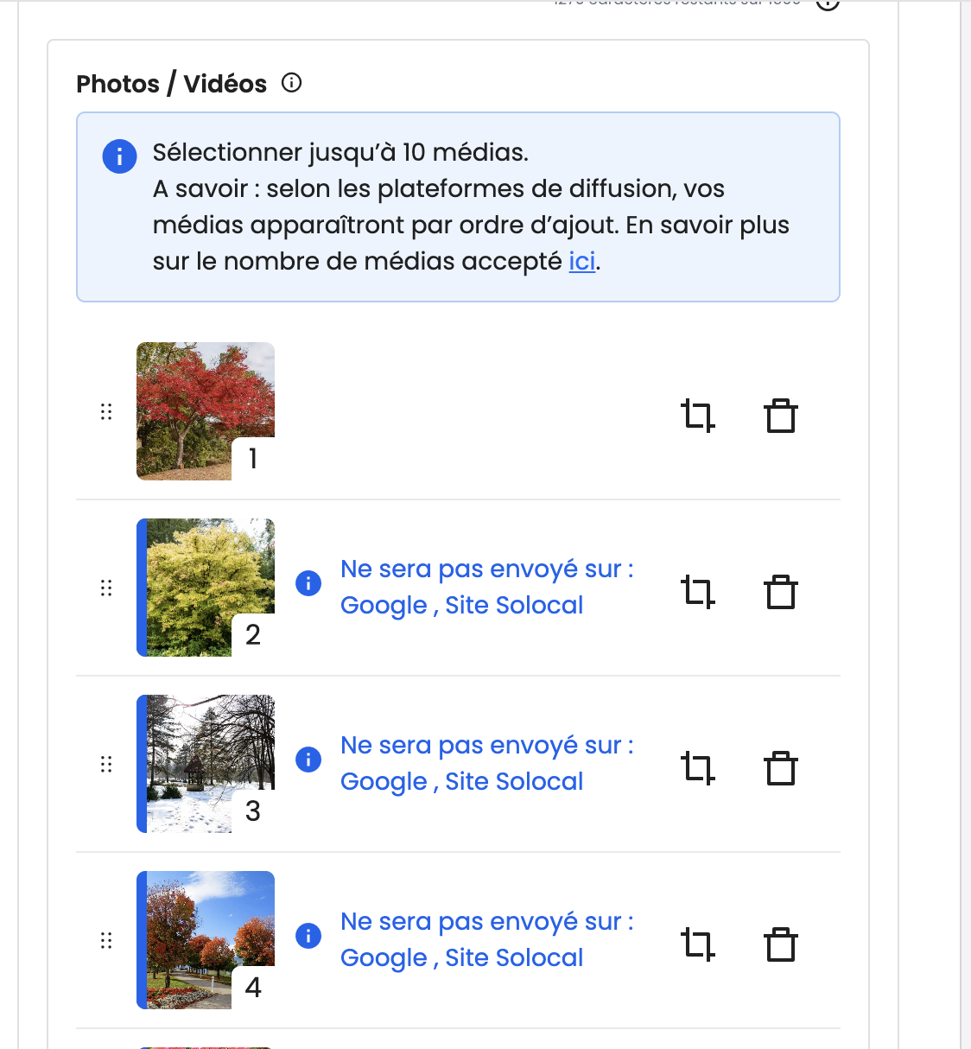
Task: Click photo 2 "Ne sera pas envoyé sur" notice
Action: 486,588
